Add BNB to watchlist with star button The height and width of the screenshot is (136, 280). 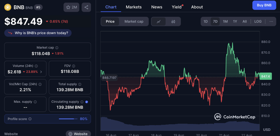coord(71,7)
